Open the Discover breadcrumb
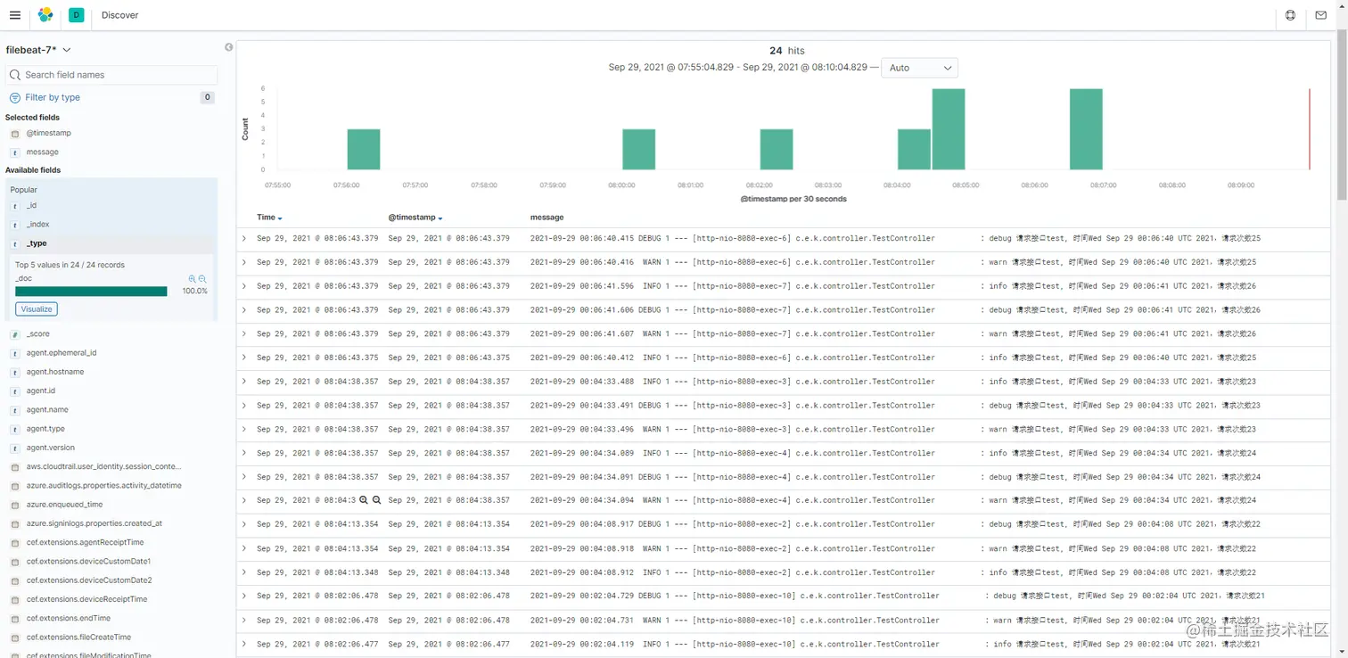 (x=119, y=15)
